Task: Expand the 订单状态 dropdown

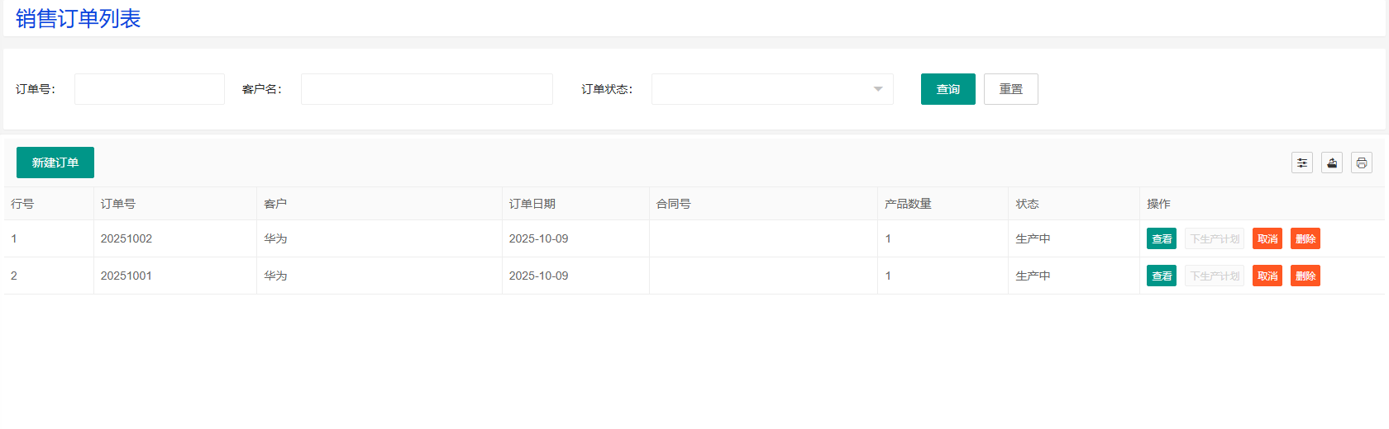Action: pos(771,89)
